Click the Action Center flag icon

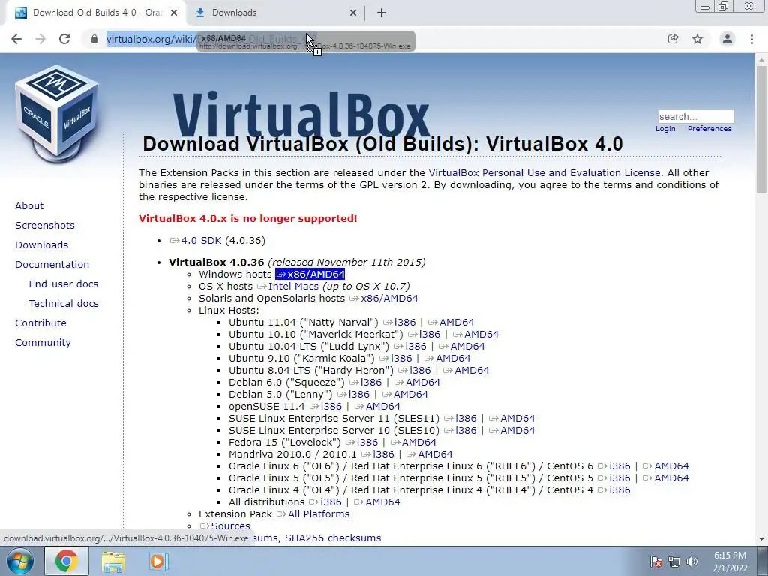pos(656,562)
